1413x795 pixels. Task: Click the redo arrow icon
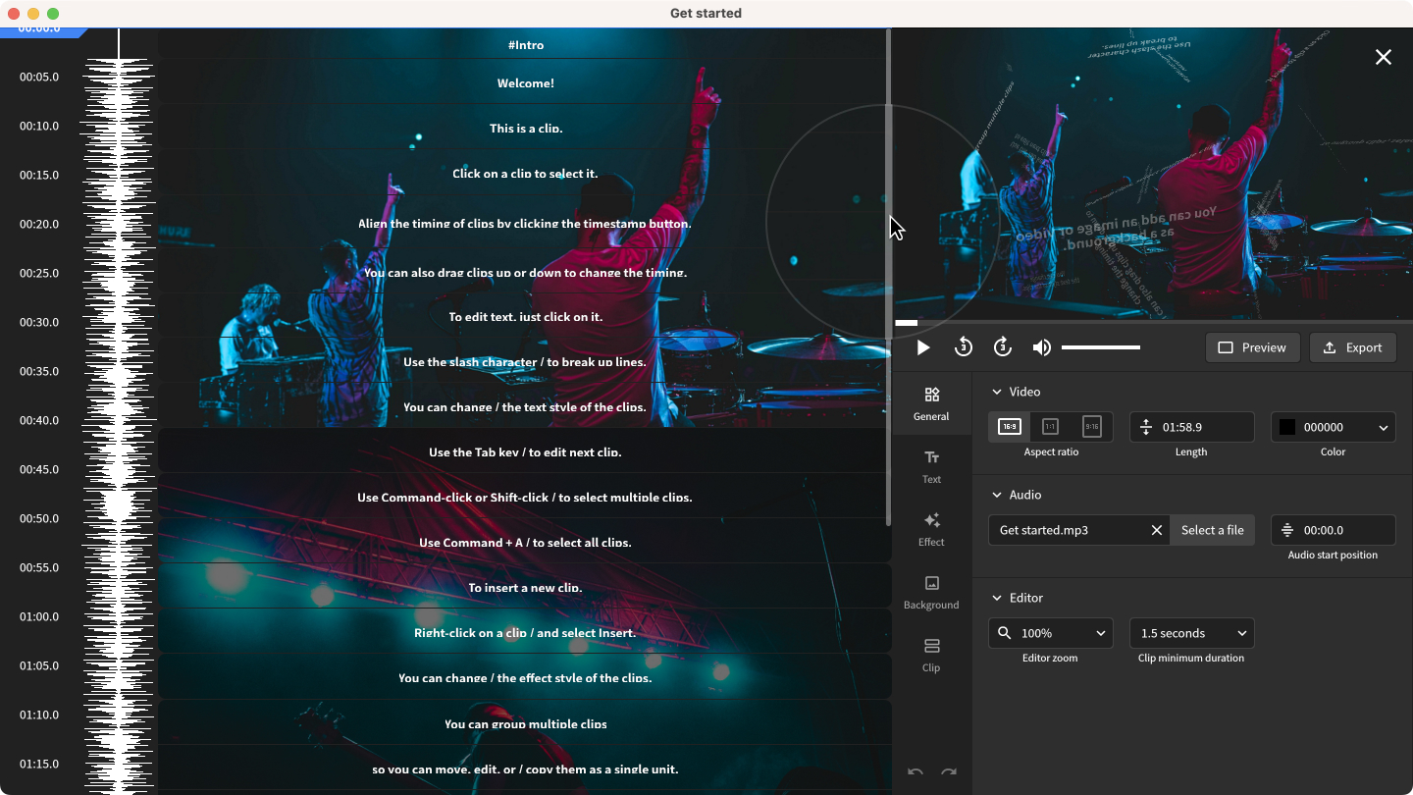[949, 772]
